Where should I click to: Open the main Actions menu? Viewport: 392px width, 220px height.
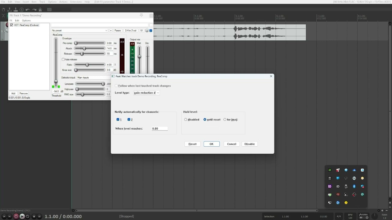pos(63,2)
